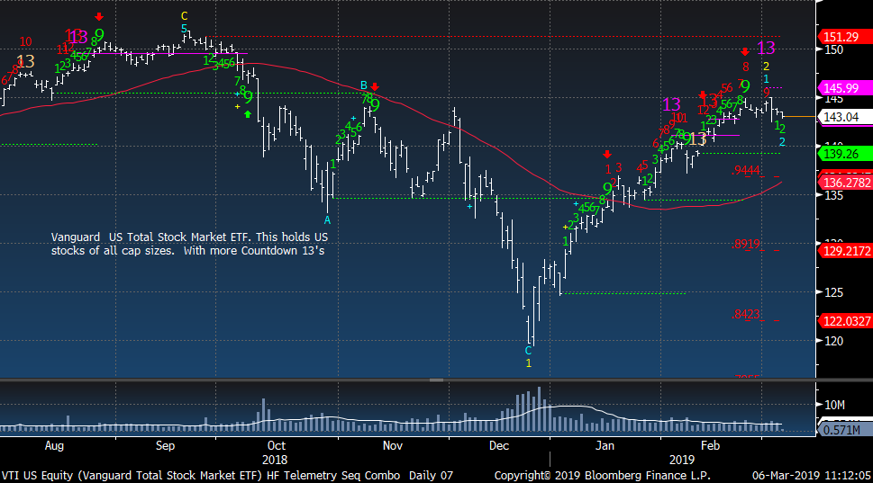873x483 pixels.
Task: Click the .8919 retracement label
Action: (746, 244)
